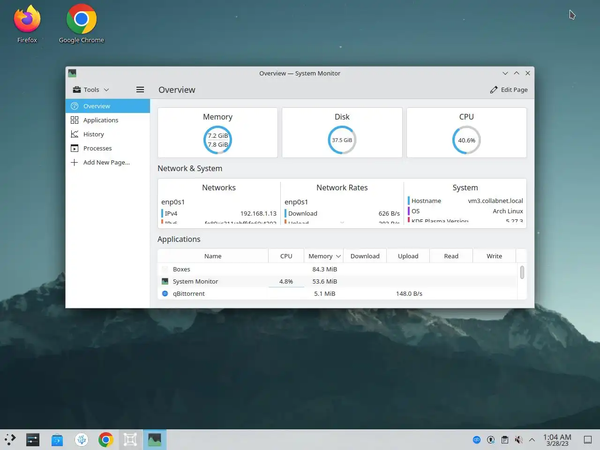600x450 pixels.
Task: Open Discover software center from taskbar
Action: point(57,440)
